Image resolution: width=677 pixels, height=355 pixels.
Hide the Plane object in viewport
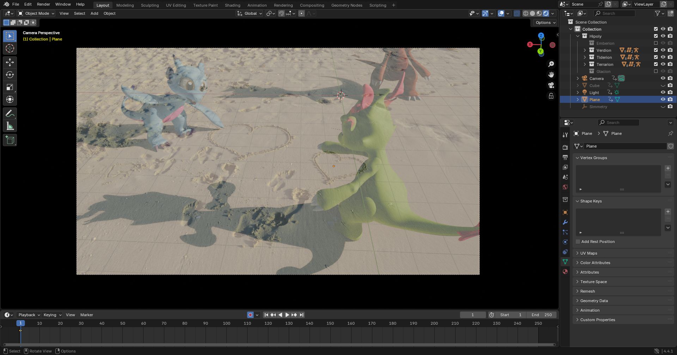(663, 99)
